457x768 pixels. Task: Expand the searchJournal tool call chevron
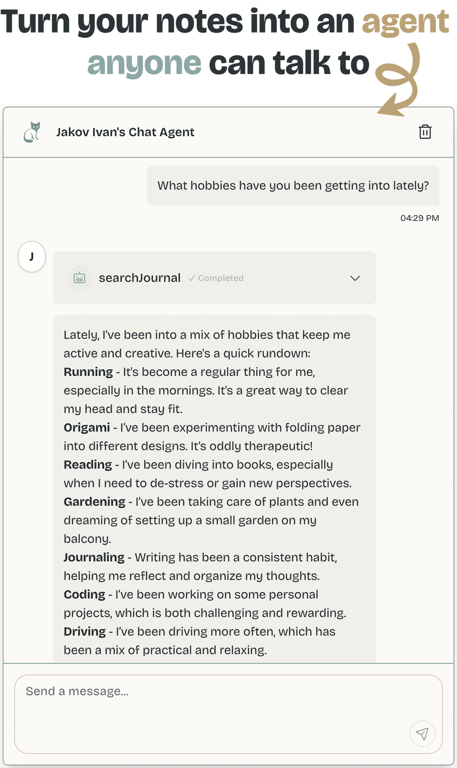pos(355,278)
